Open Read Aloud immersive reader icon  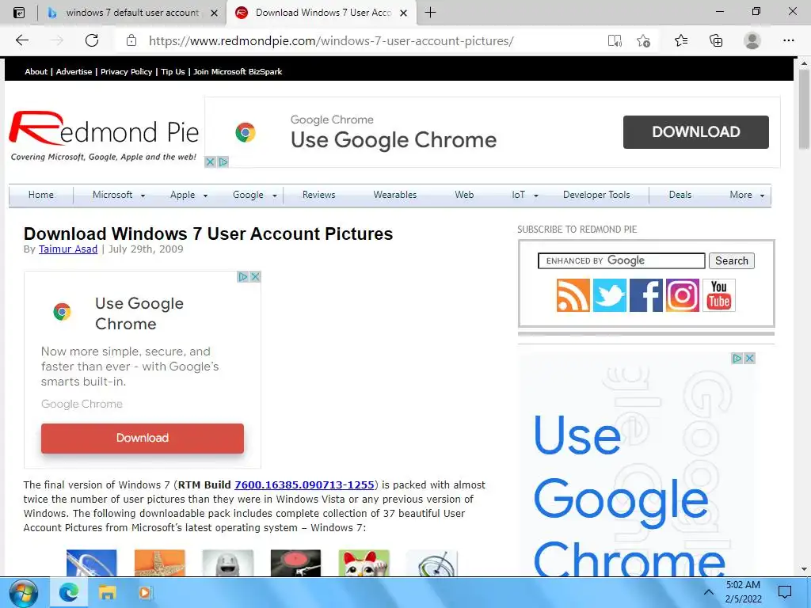coord(615,41)
